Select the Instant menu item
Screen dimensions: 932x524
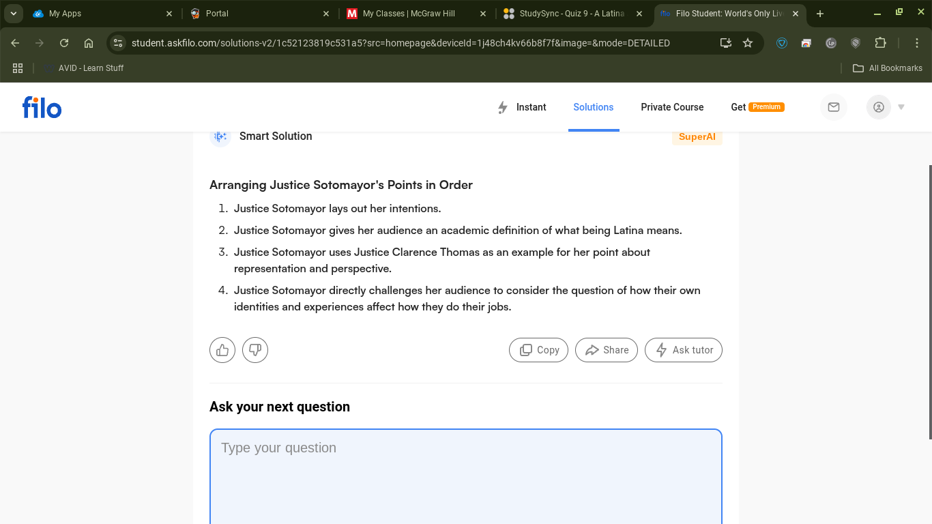point(523,107)
